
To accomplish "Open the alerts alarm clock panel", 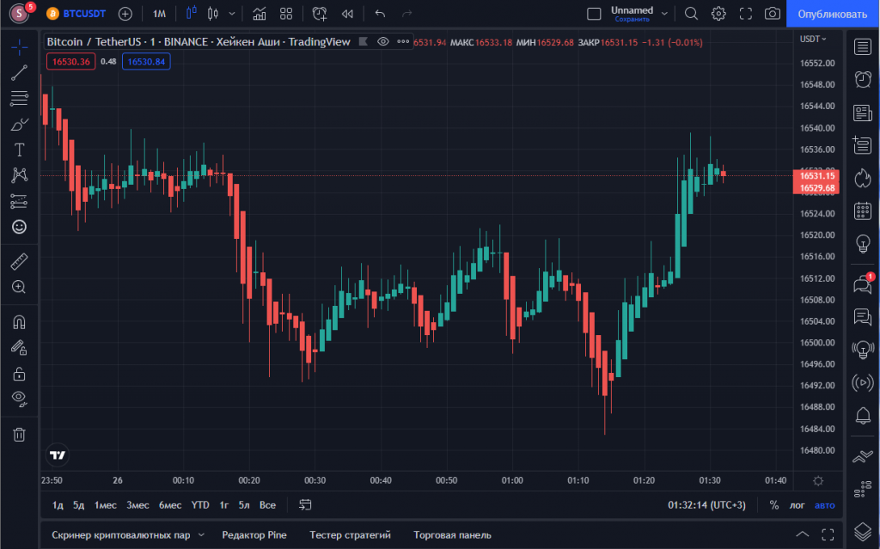I will click(x=863, y=79).
